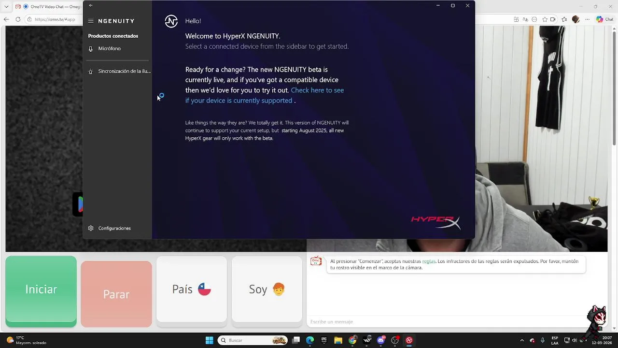Open Google Chrome from the taskbar
The width and height of the screenshot is (618, 348).
352,340
